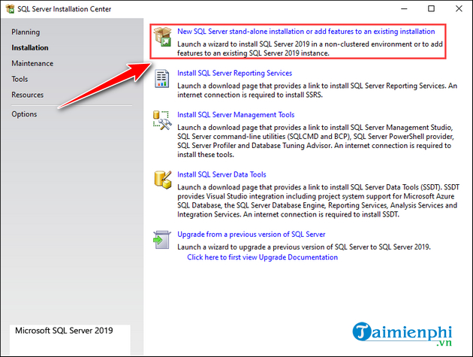Minimize the Installation Center window

click(x=404, y=9)
